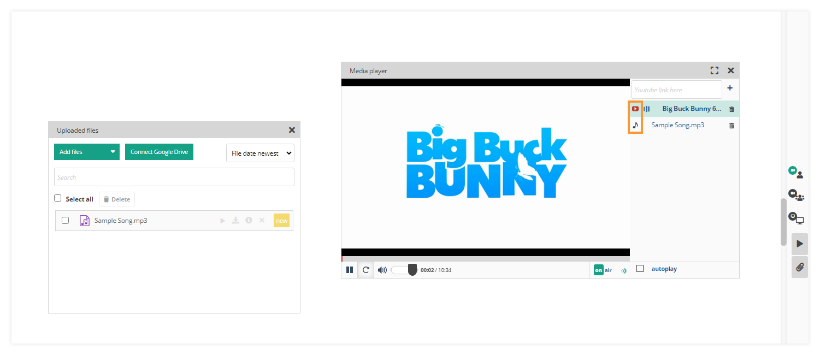The width and height of the screenshot is (820, 355).
Task: Click the screen sharing icon in sidebar
Action: [796, 218]
